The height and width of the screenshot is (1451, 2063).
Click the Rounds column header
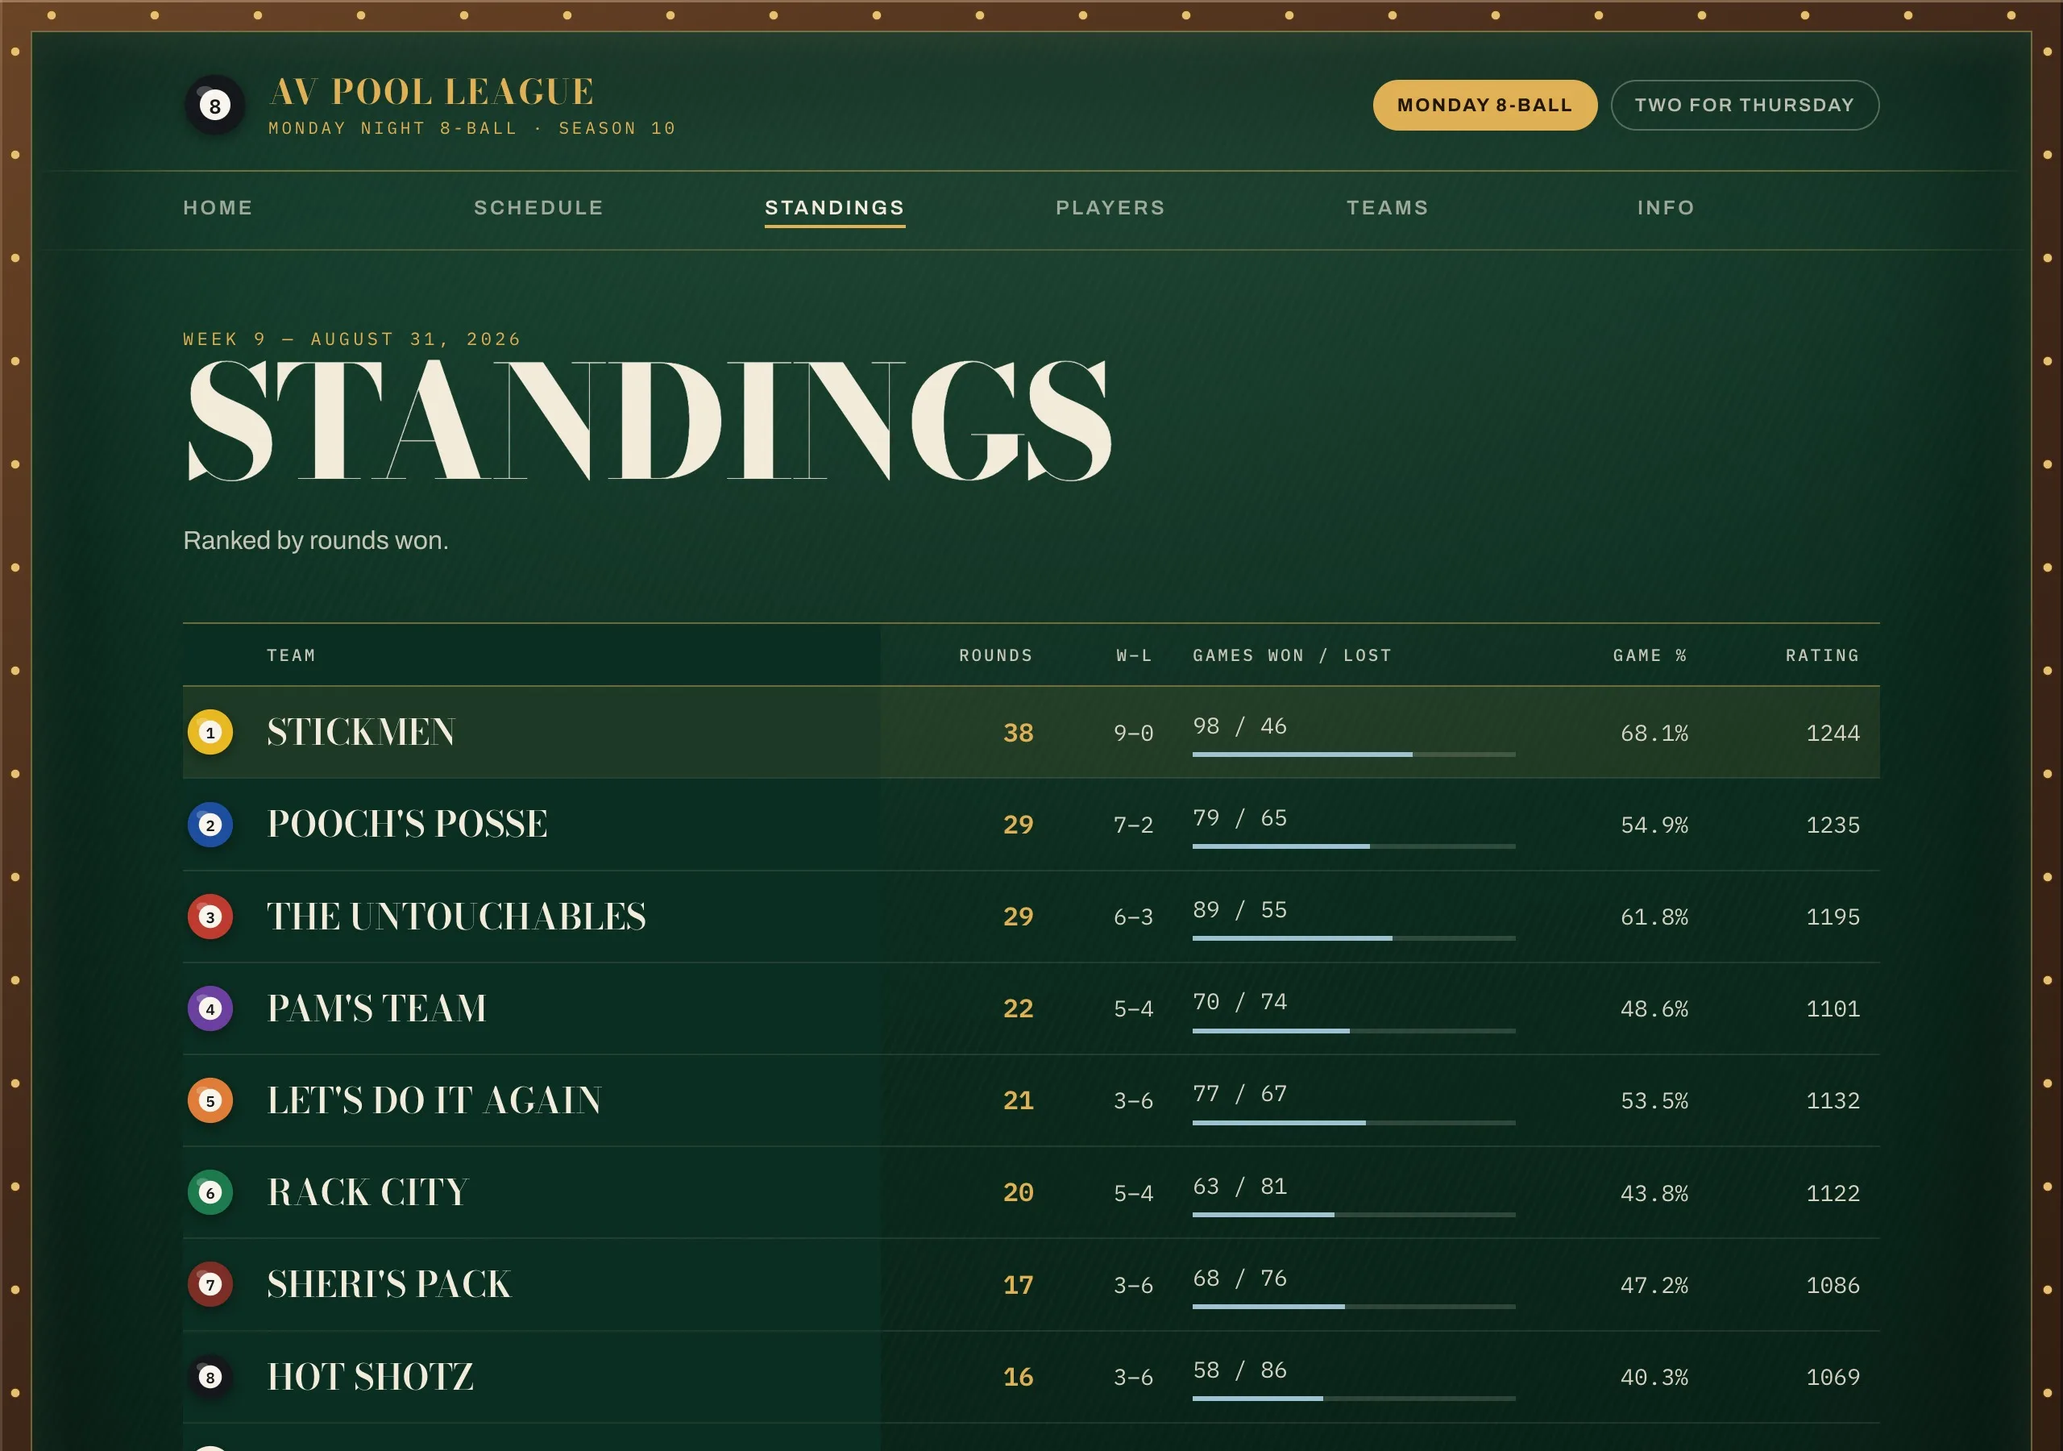(995, 655)
